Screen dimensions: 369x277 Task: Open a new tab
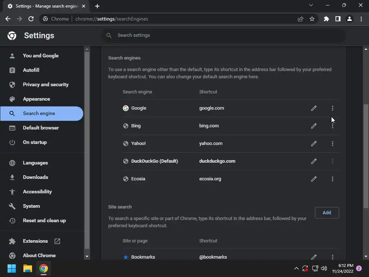click(x=97, y=6)
